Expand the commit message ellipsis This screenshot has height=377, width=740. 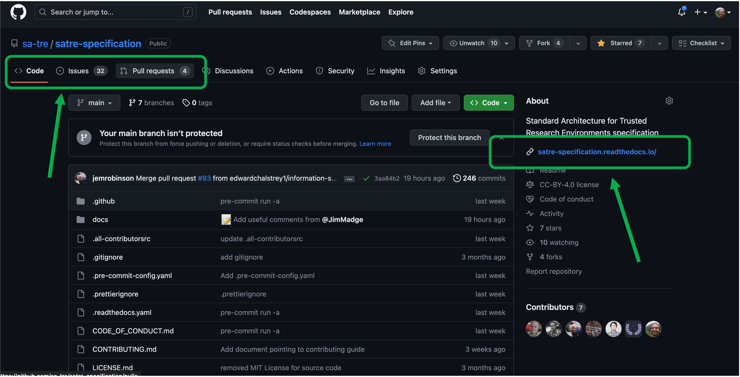coord(349,179)
